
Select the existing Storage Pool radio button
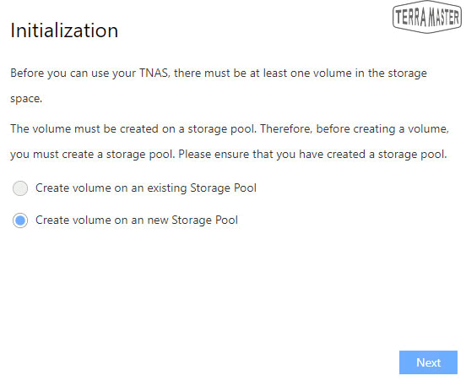[20, 188]
